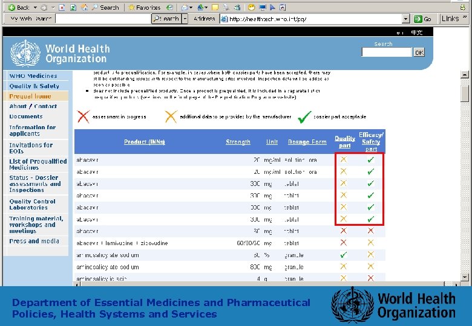The width and height of the screenshot is (472, 326).
Task: Click the yellow note icon in toolbar
Action: [x=215, y=7]
